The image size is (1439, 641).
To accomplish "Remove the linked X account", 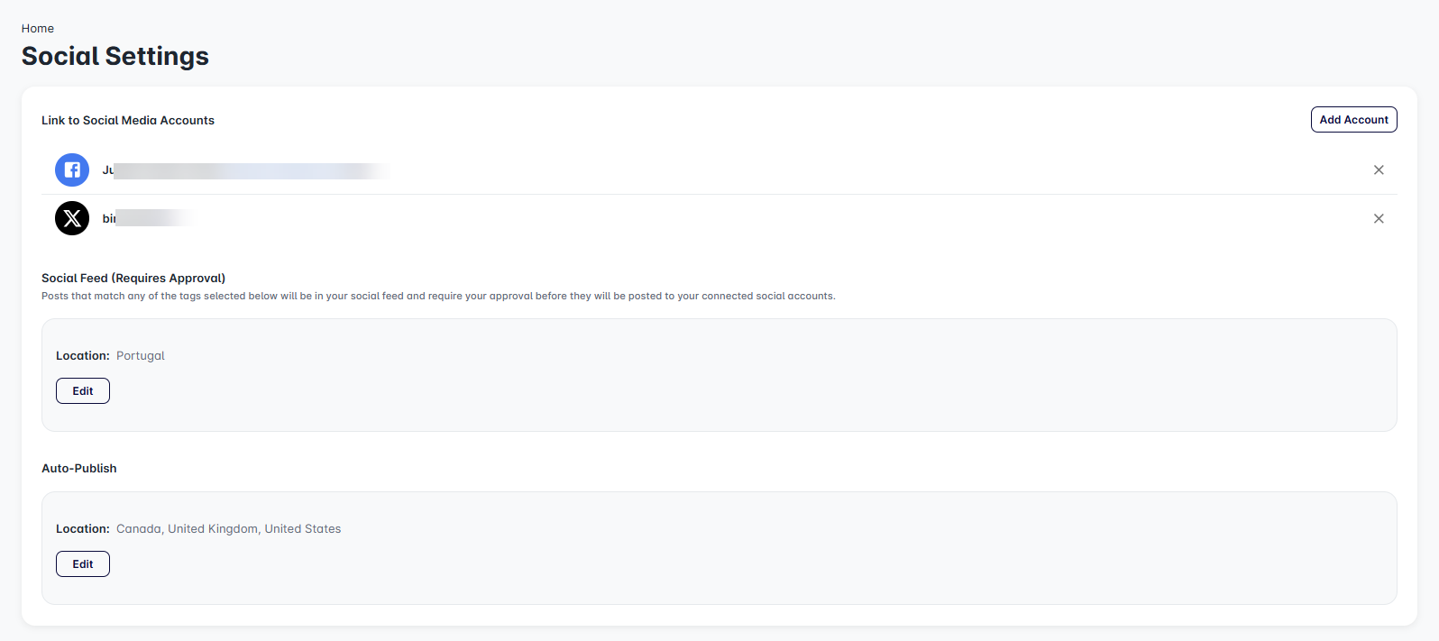I will point(1378,218).
